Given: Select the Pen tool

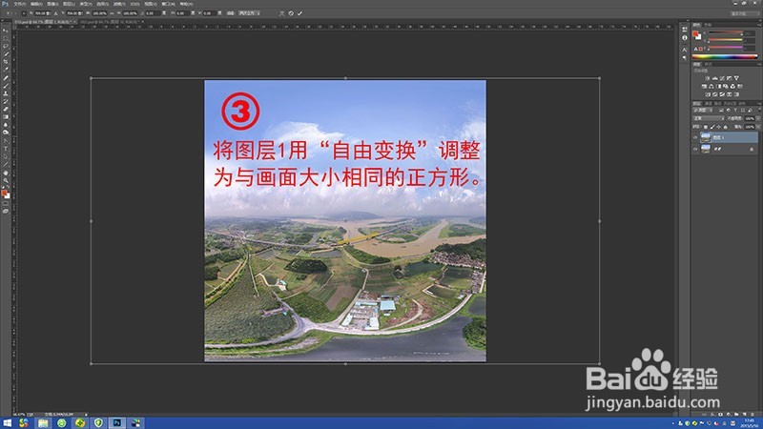Looking at the screenshot, I should coord(6,140).
